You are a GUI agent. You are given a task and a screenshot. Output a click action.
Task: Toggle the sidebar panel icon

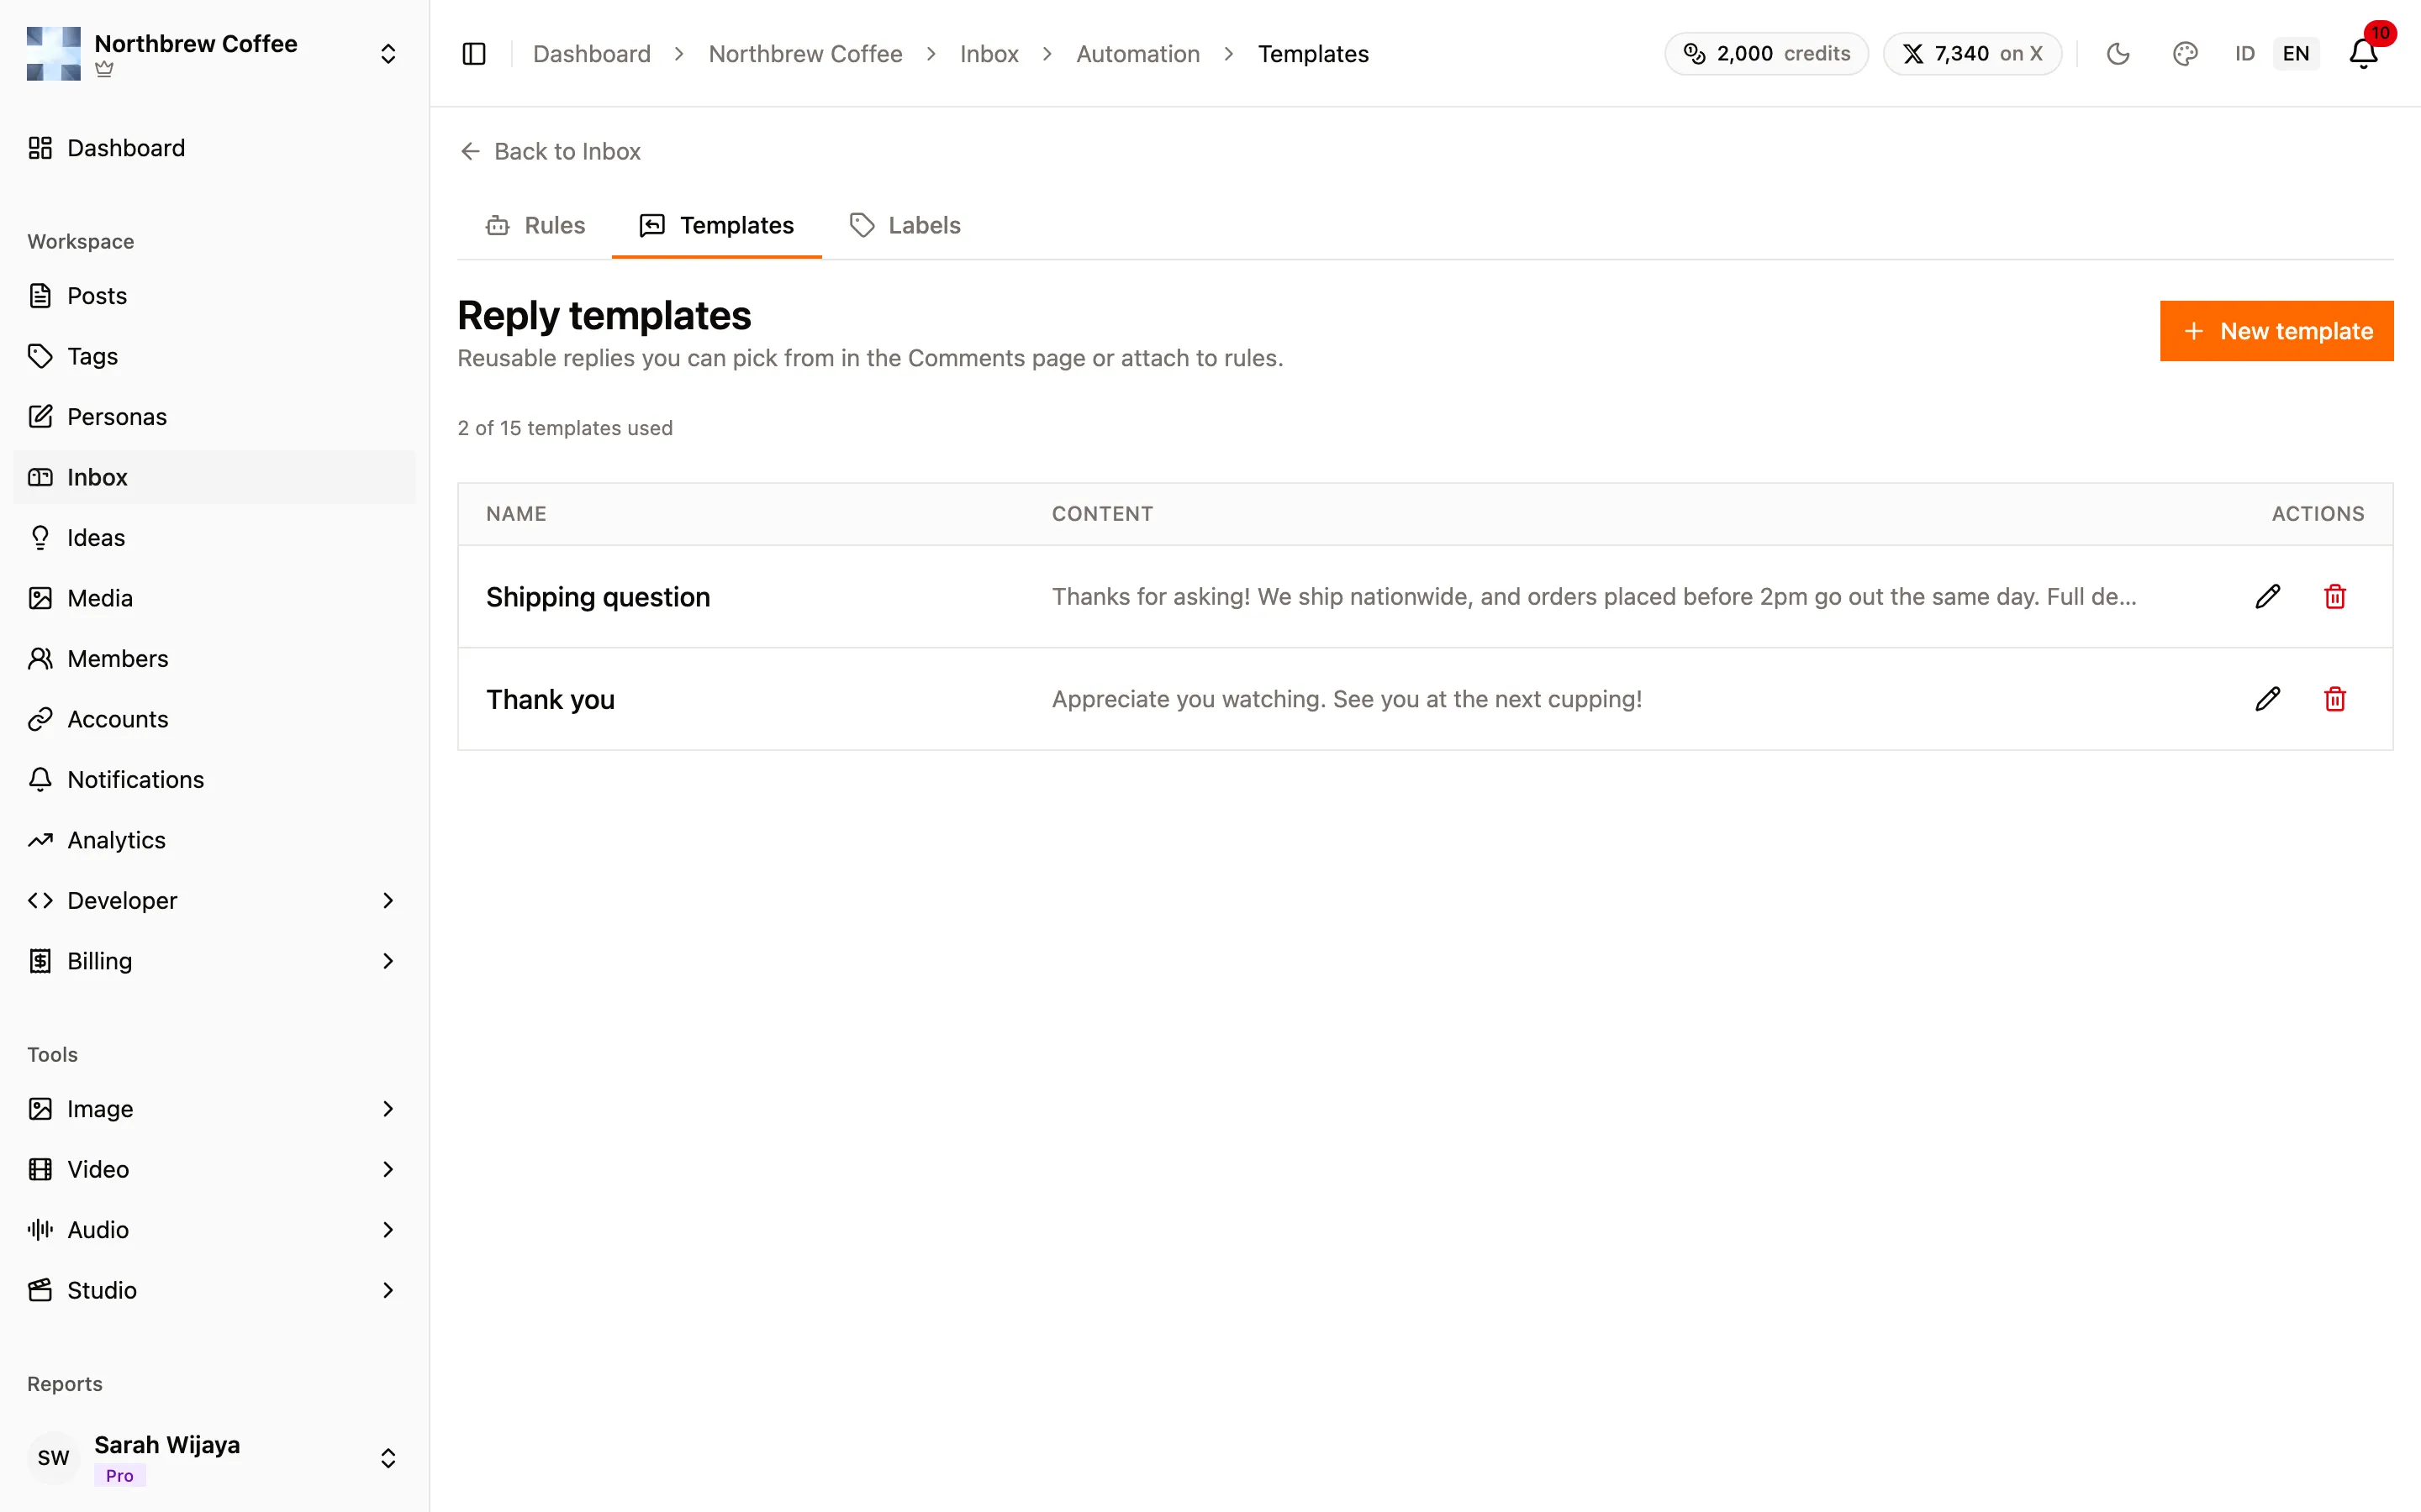pyautogui.click(x=474, y=54)
